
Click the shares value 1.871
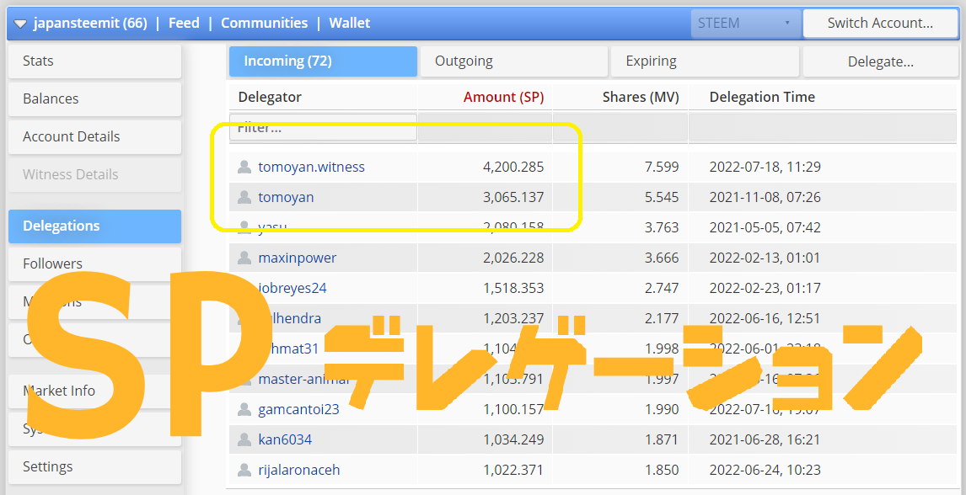click(x=662, y=439)
